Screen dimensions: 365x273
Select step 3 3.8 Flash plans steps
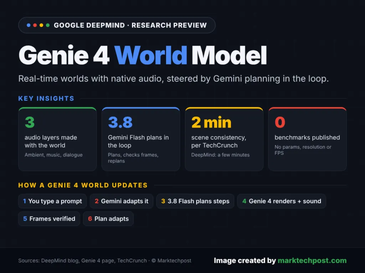tap(195, 201)
